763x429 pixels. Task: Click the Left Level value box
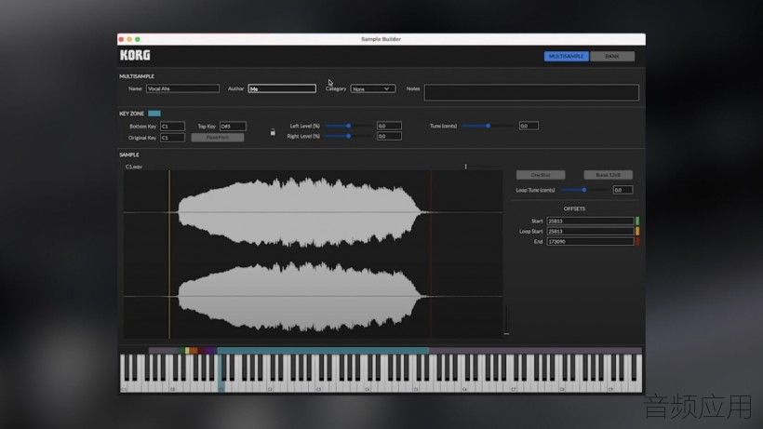(x=389, y=126)
